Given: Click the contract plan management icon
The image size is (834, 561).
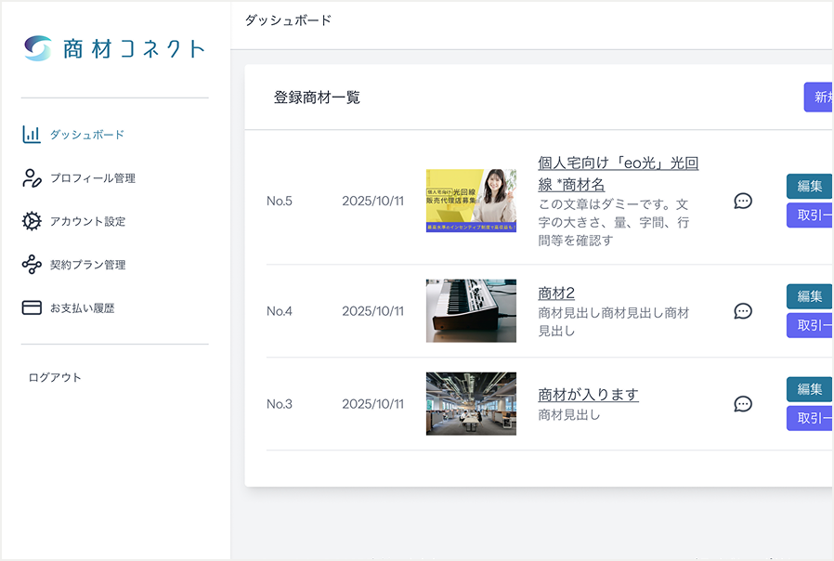Looking at the screenshot, I should click(32, 265).
